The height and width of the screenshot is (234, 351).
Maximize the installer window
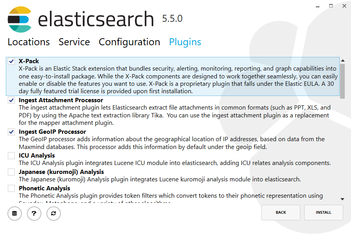point(331,6)
